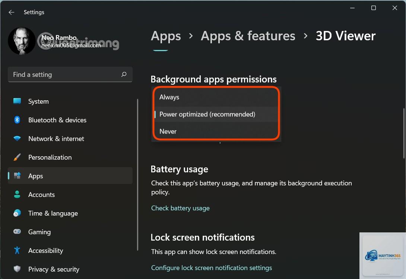Choose Never background permission
This screenshot has width=406, height=279.
(x=216, y=131)
